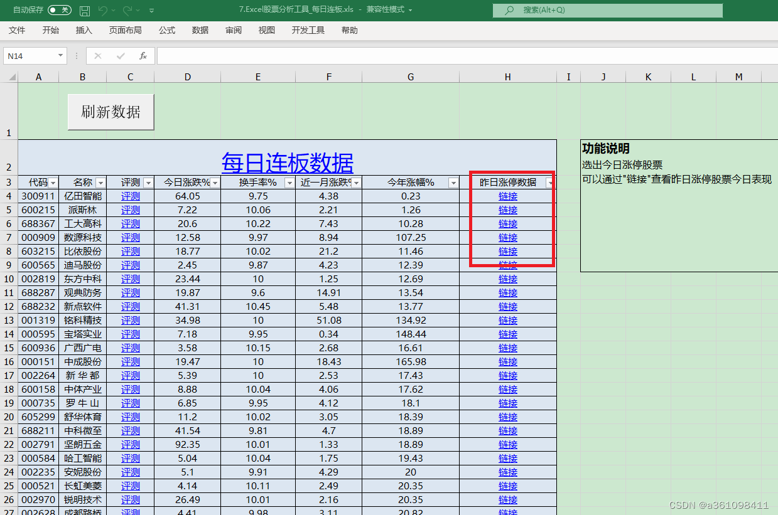Image resolution: width=778 pixels, height=515 pixels.
Task: Open the 页面布局 ribbon tab
Action: pos(126,30)
